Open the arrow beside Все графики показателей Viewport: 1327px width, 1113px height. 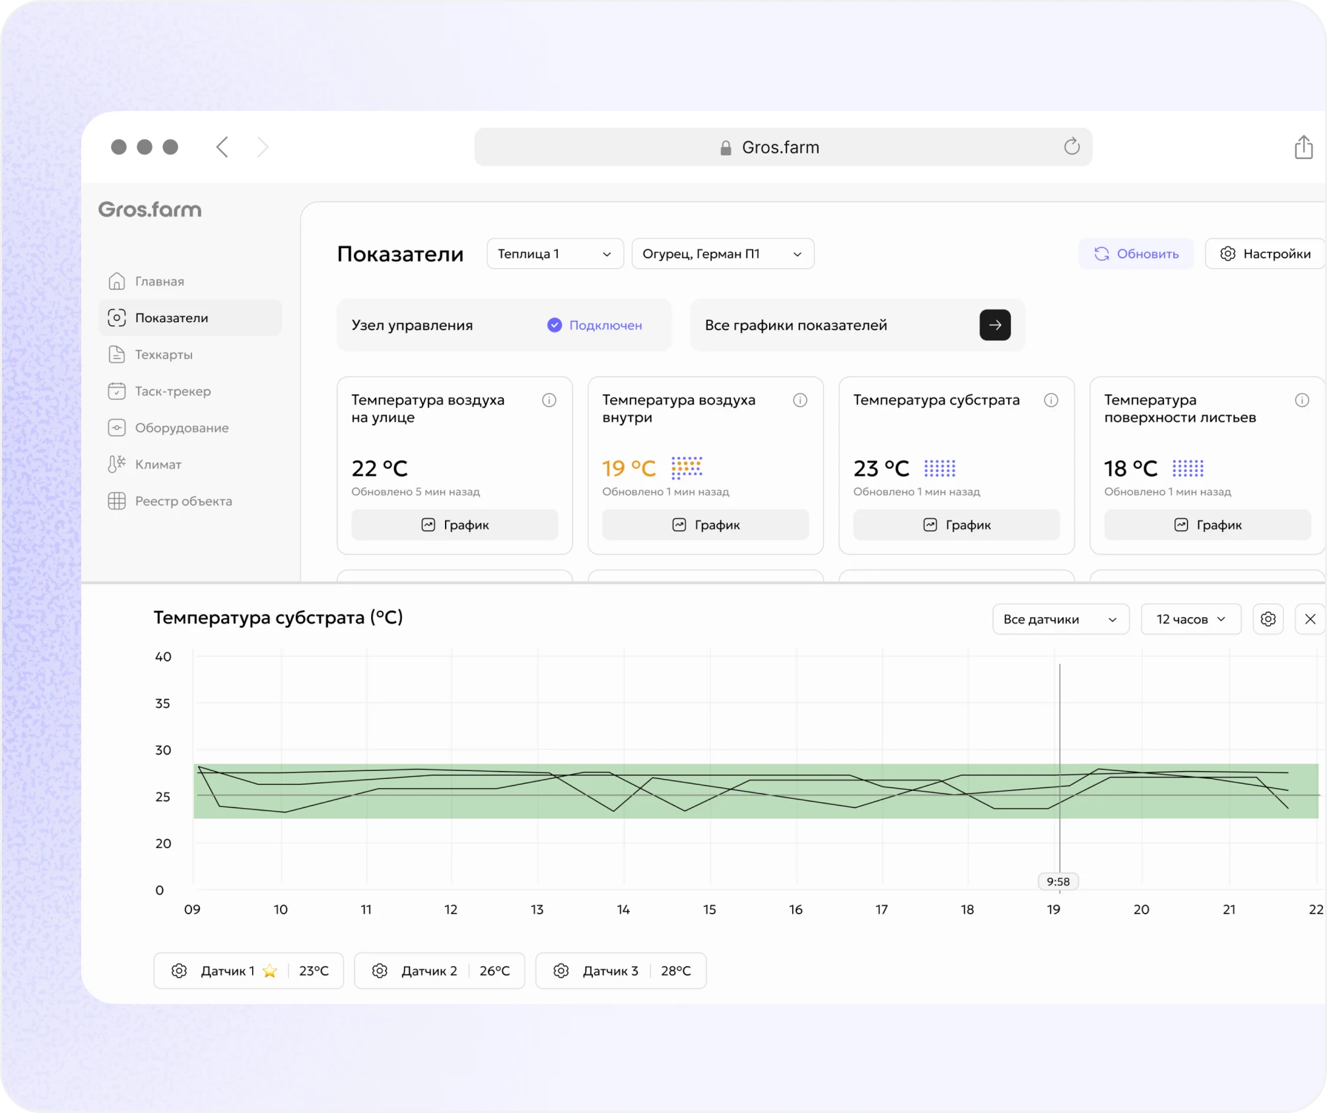coord(995,325)
